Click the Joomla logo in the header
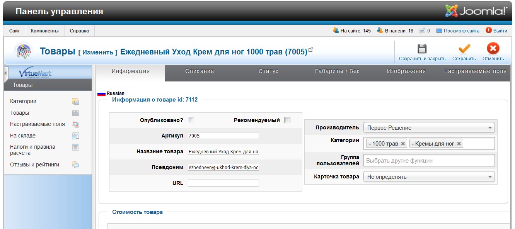 pyautogui.click(x=476, y=11)
